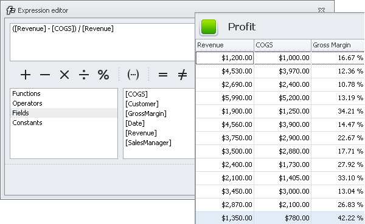
Task: Sort by Gross Margin column header
Action: [338, 45]
